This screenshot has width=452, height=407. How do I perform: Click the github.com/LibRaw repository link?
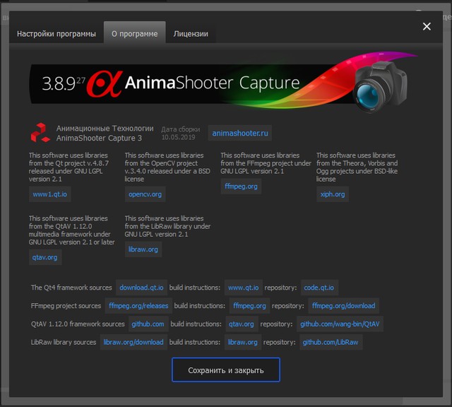click(x=330, y=342)
